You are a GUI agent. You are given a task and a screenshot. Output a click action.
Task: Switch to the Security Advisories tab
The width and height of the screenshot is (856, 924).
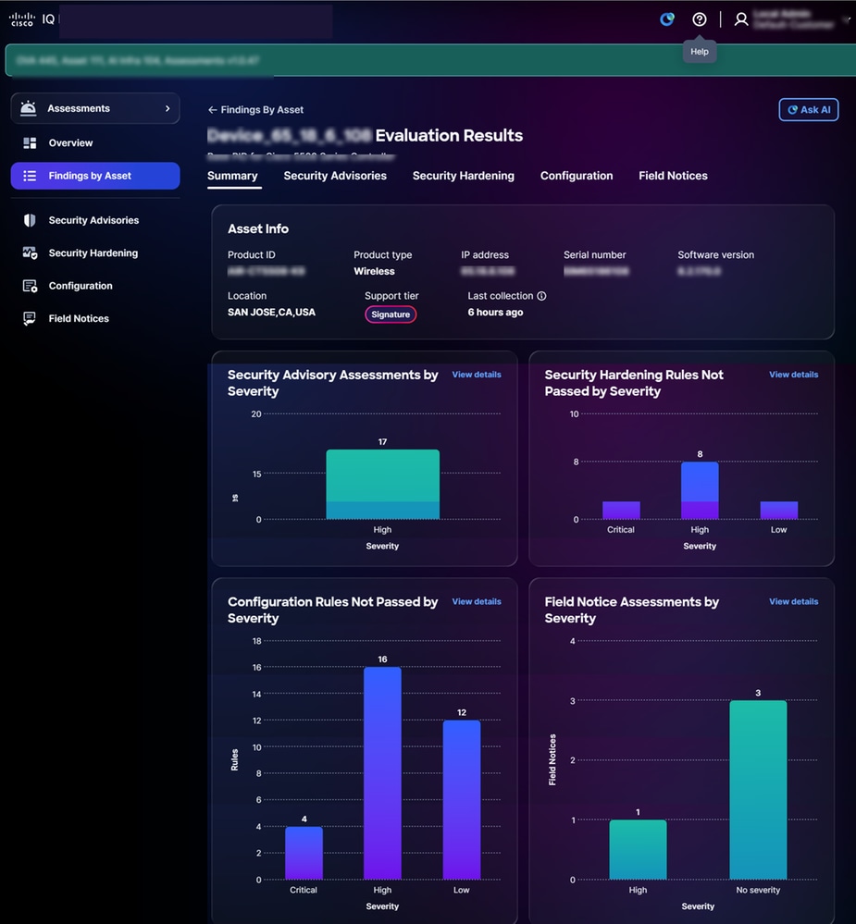pyautogui.click(x=335, y=176)
